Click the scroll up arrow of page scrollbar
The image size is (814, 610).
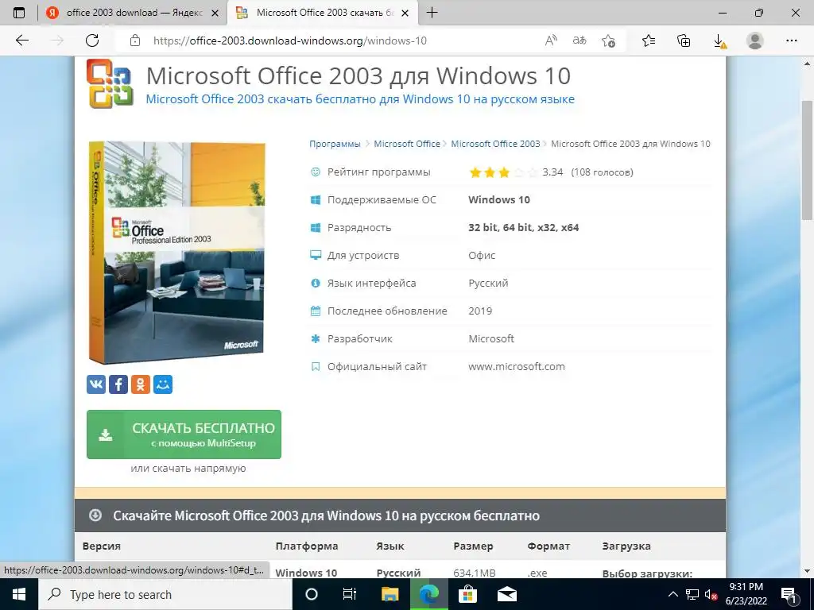tap(807, 64)
